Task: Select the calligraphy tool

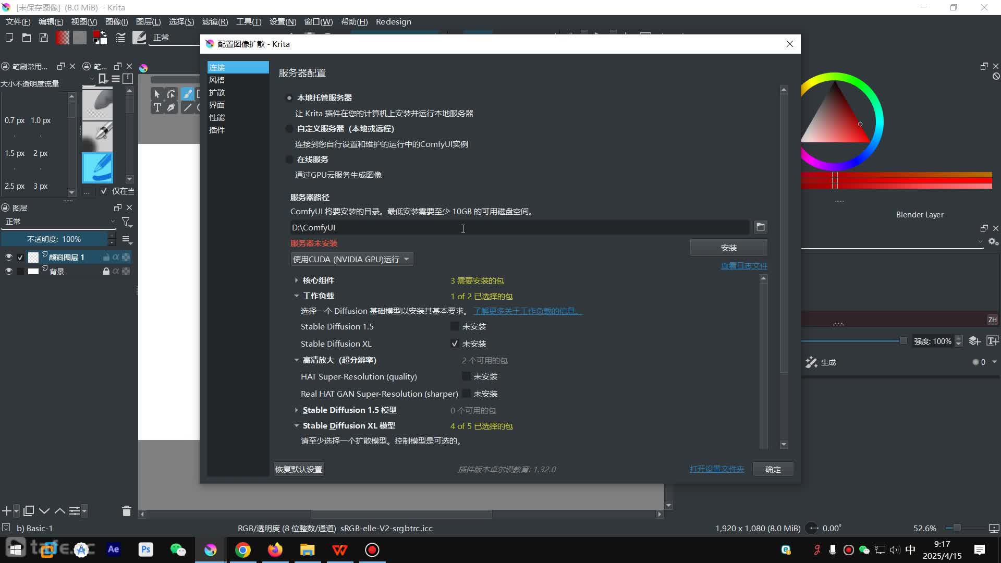Action: (171, 107)
